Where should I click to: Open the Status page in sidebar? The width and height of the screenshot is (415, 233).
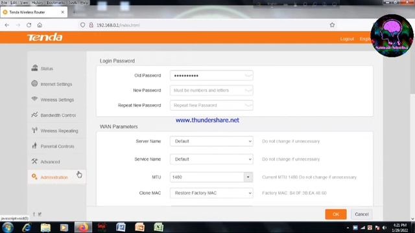pyautogui.click(x=47, y=69)
